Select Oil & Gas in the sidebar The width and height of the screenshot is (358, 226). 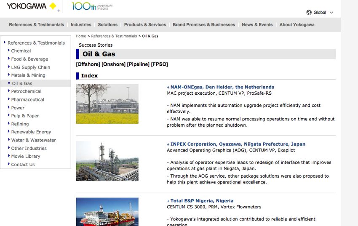(22, 83)
